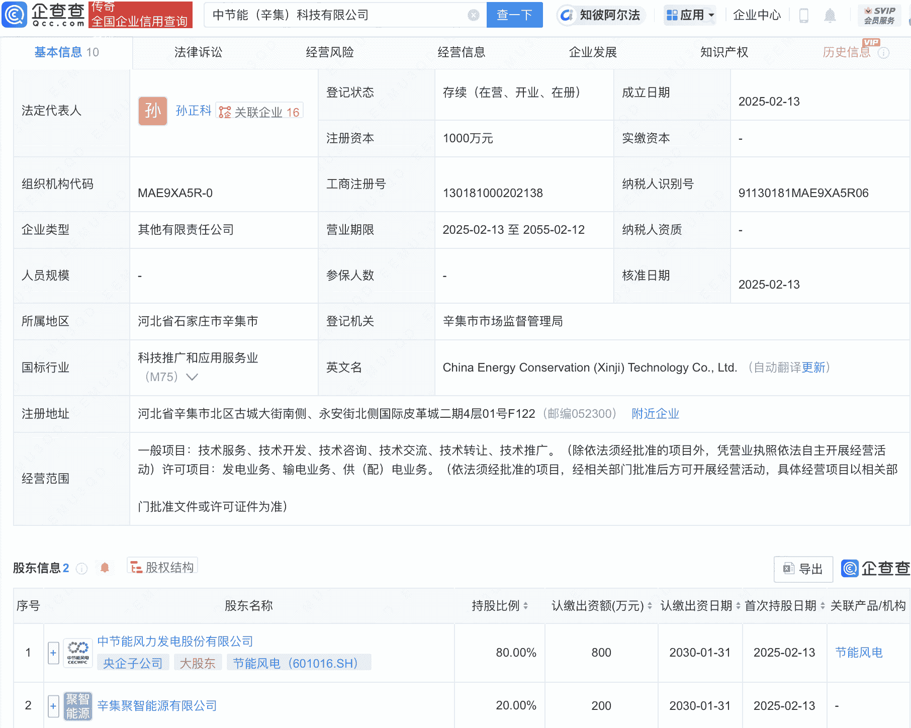Expand first shareholder row with plus button
The height and width of the screenshot is (728, 911).
click(53, 652)
